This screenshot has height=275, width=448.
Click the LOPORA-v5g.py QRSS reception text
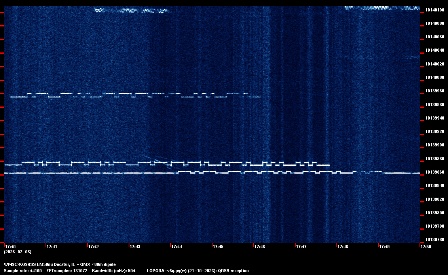[197, 271]
